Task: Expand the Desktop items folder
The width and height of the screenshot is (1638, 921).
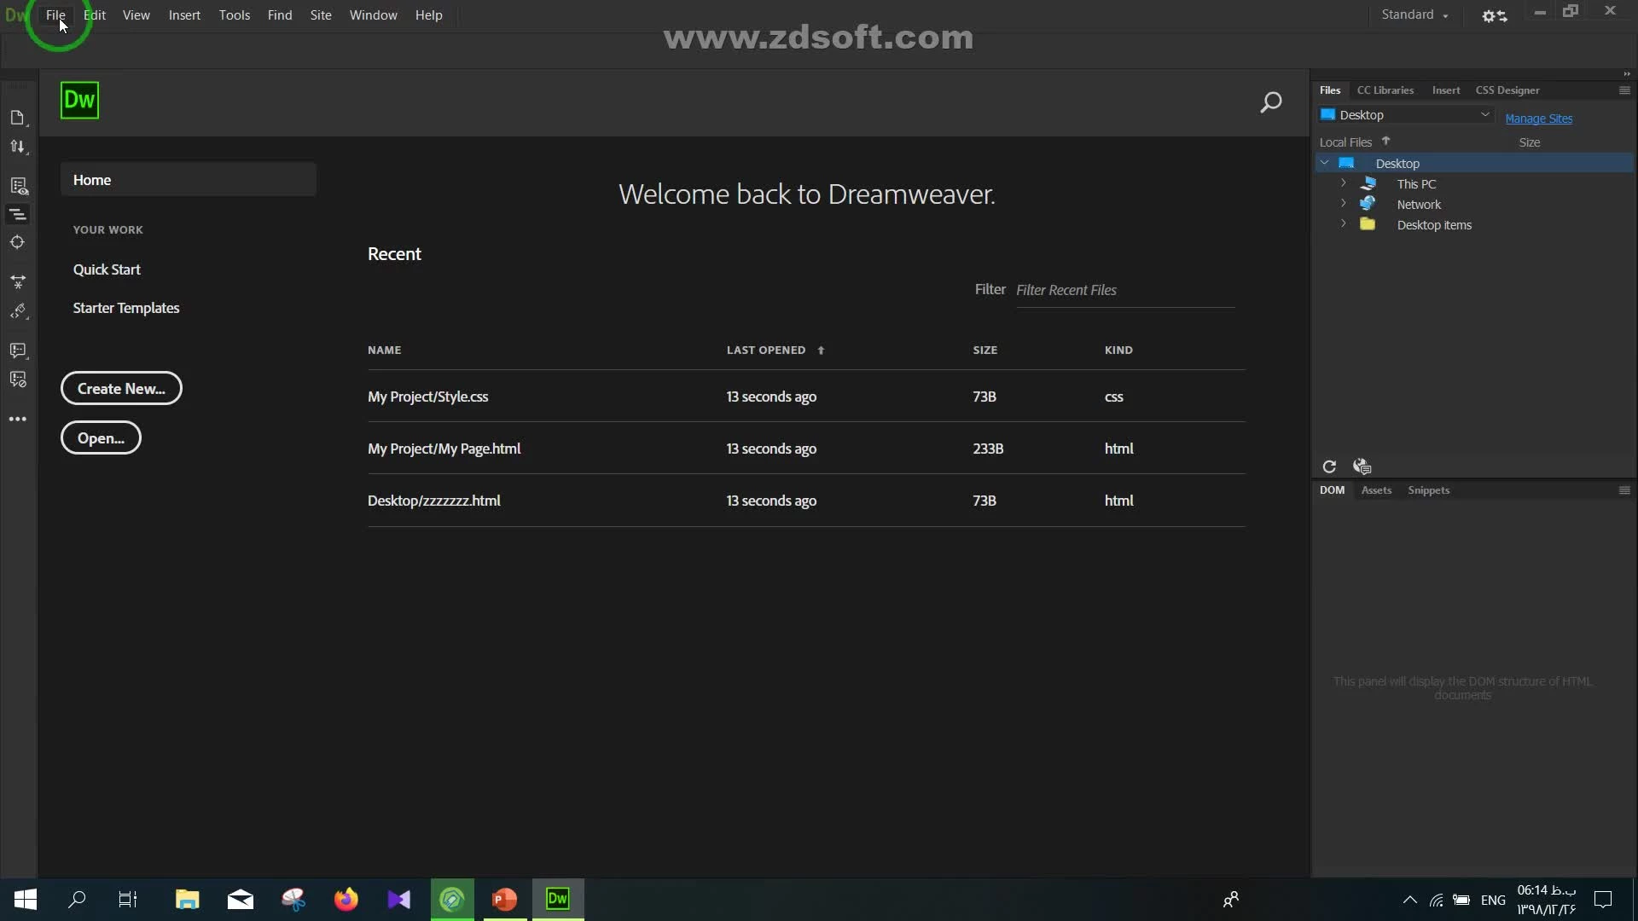Action: pos(1343,224)
